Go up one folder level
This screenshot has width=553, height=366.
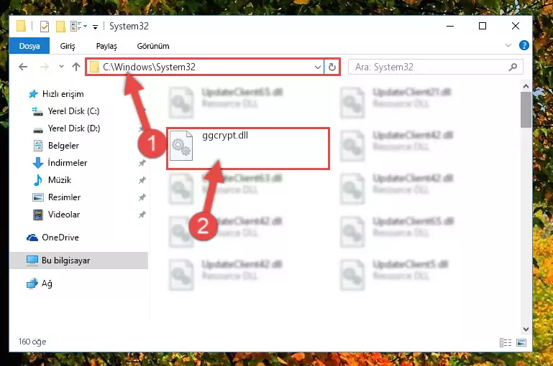[76, 67]
